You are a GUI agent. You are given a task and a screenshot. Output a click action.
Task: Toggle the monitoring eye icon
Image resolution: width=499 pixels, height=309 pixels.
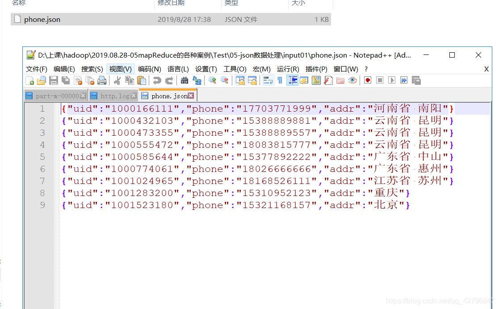(x=352, y=80)
